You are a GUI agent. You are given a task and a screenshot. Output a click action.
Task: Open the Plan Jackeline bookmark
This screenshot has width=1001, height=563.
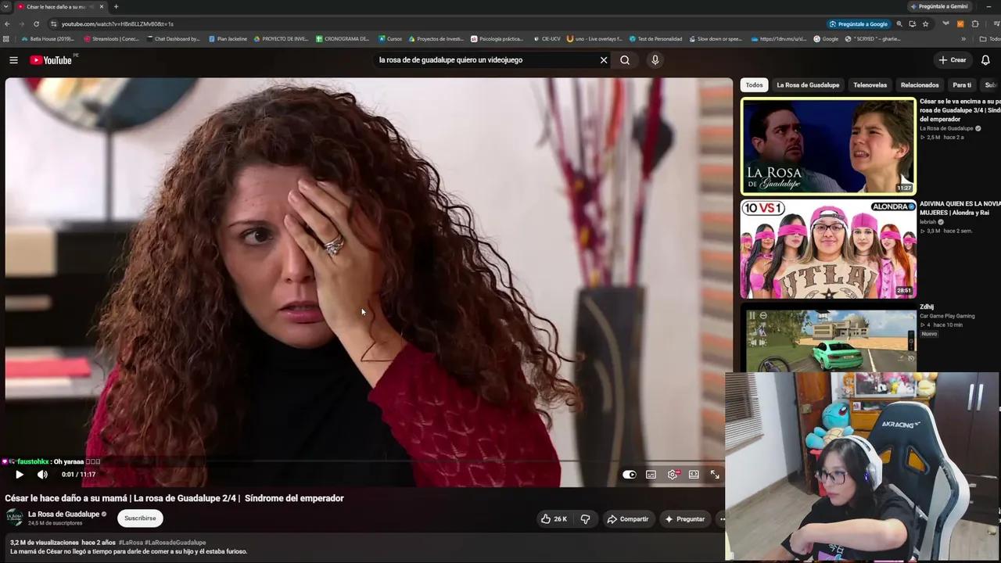point(228,39)
